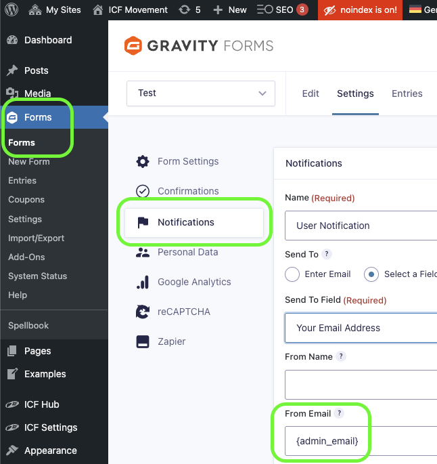This screenshot has width=437, height=464.
Task: Open the Forms submenu link
Action: point(22,143)
